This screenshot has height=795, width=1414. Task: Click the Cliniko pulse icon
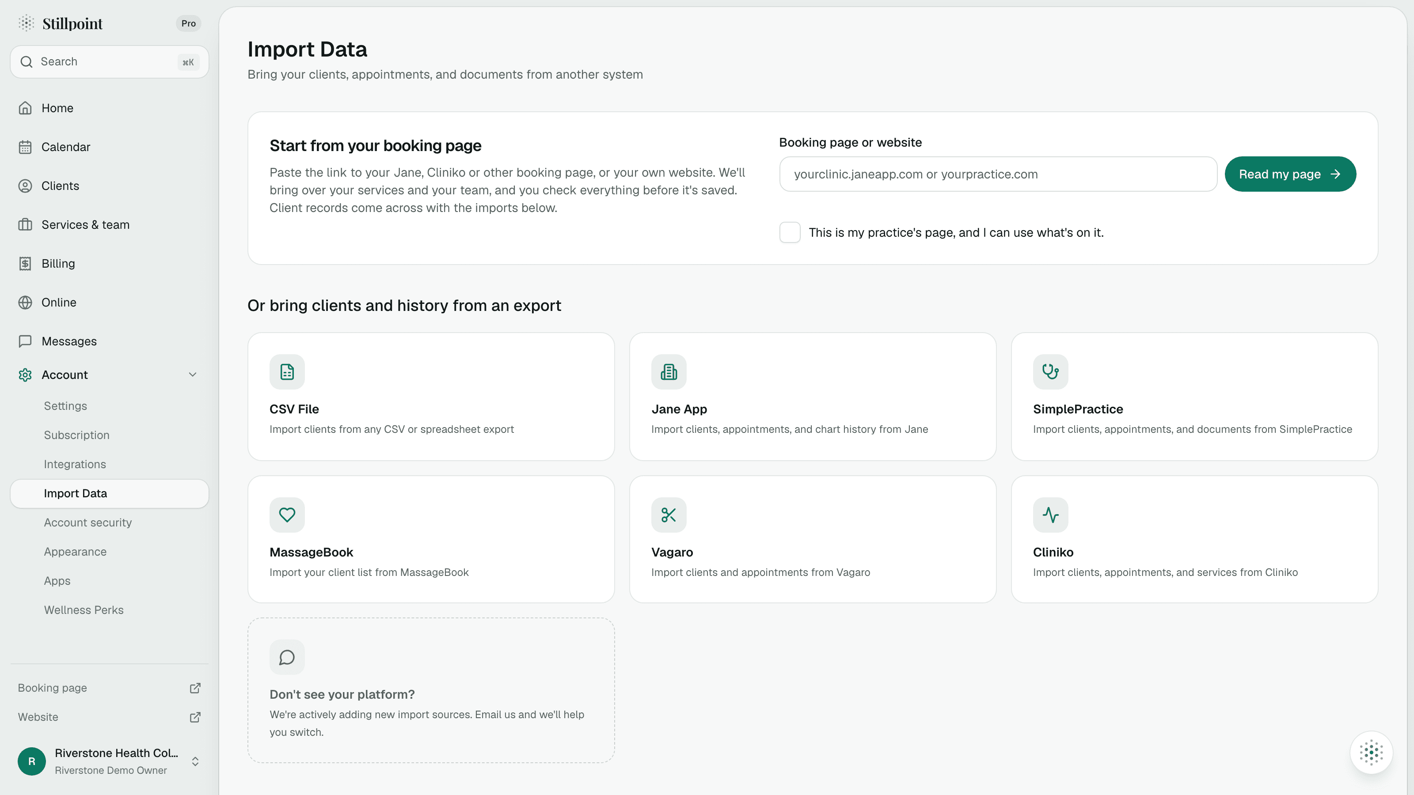click(x=1051, y=515)
